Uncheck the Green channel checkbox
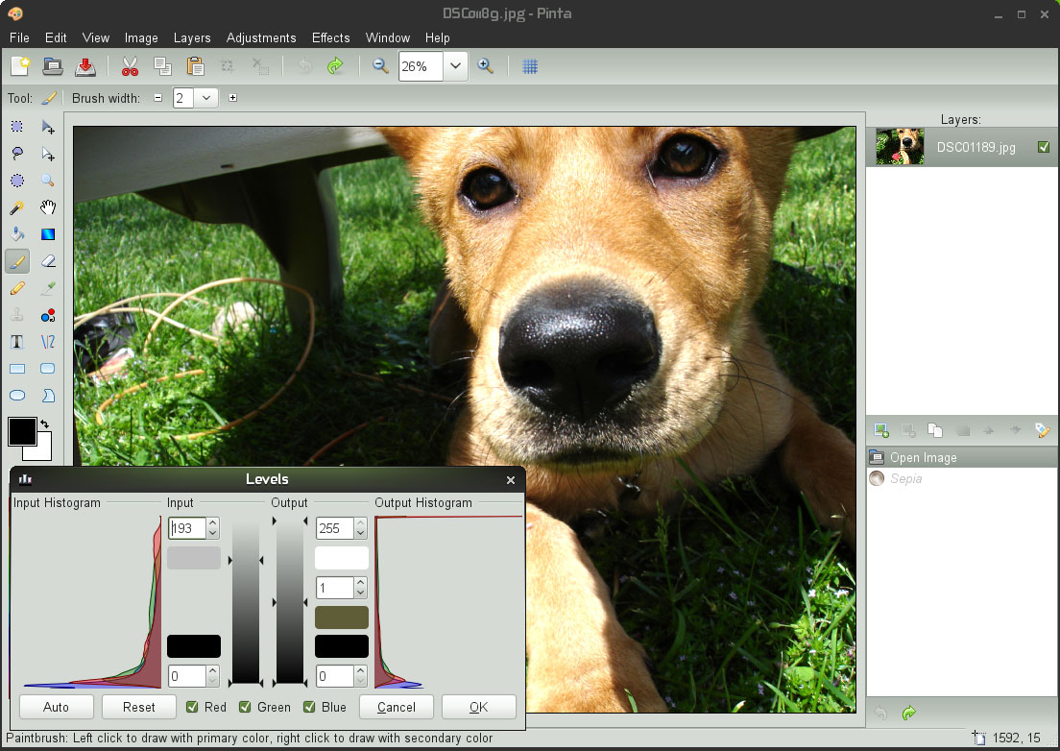This screenshot has height=751, width=1060. pyautogui.click(x=246, y=707)
